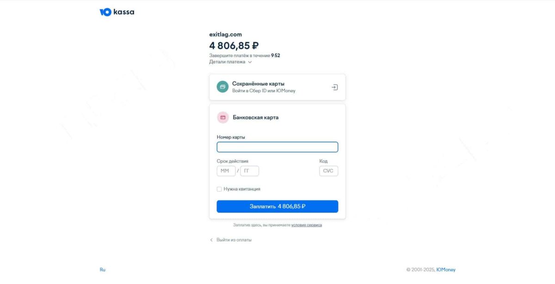Select the Сохранённые карты option title
The height and width of the screenshot is (284, 555).
click(258, 84)
